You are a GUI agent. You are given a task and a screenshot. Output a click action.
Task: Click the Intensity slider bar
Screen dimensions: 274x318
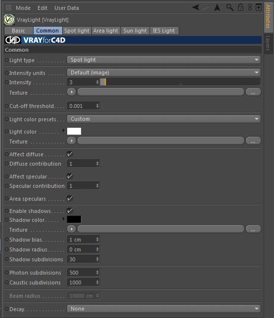180,82
